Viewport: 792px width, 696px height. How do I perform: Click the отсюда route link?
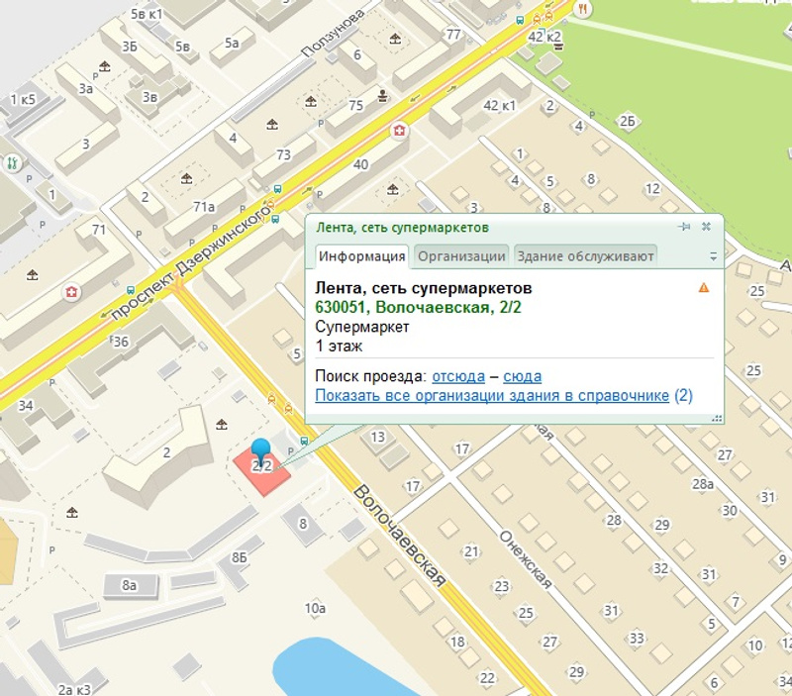458,376
